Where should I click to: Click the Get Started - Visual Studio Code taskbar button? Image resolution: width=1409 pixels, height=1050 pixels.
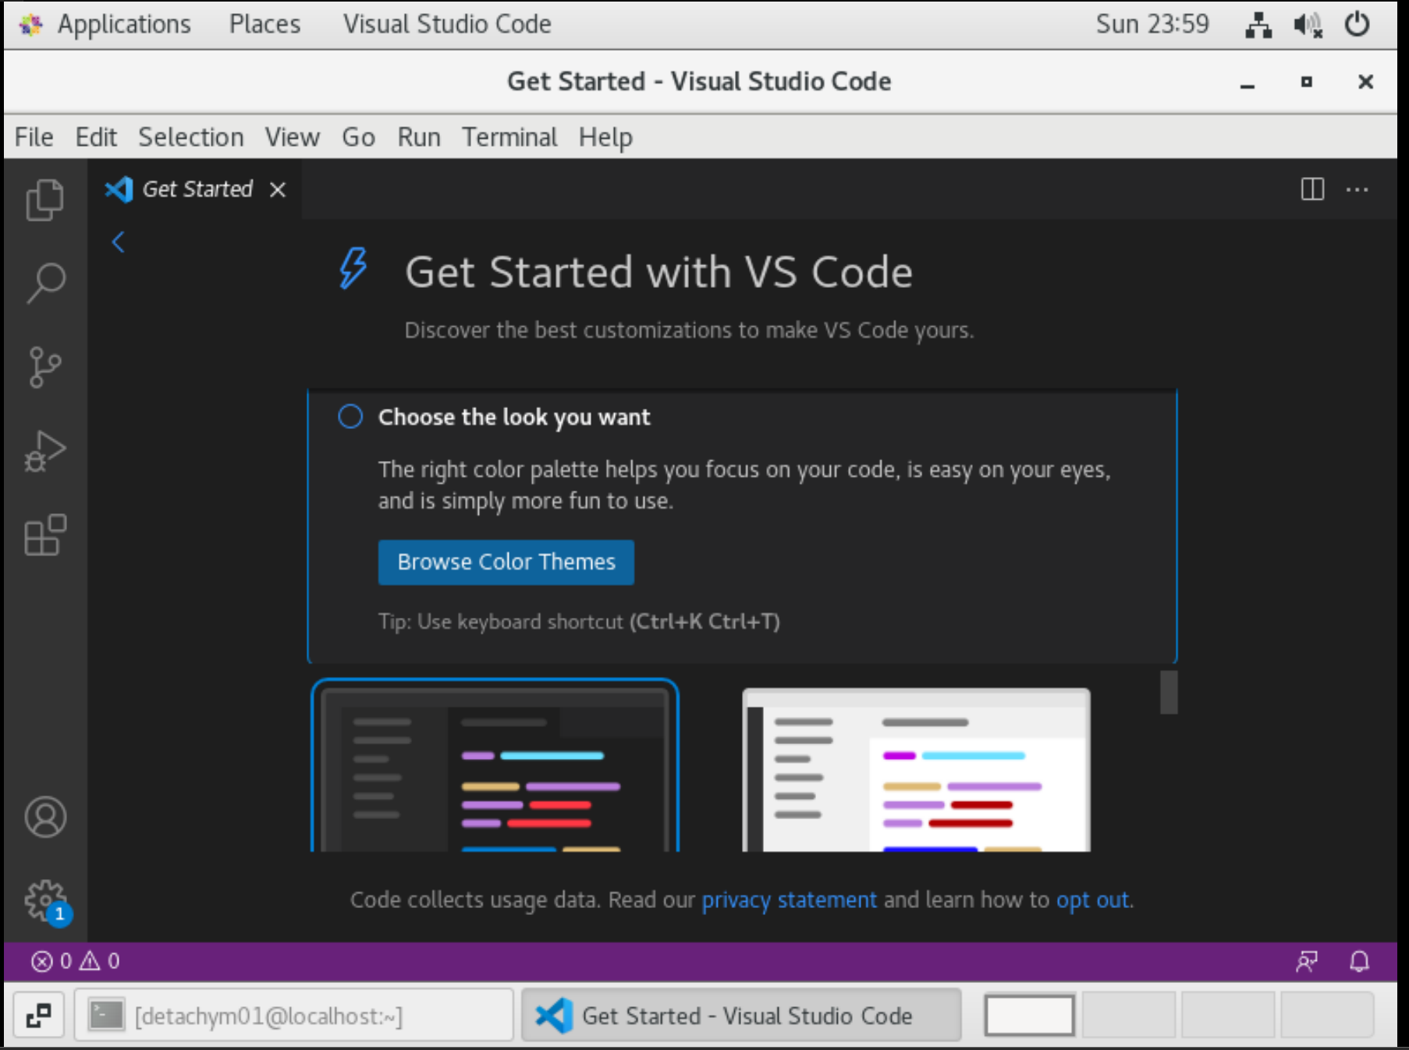coord(741,1016)
